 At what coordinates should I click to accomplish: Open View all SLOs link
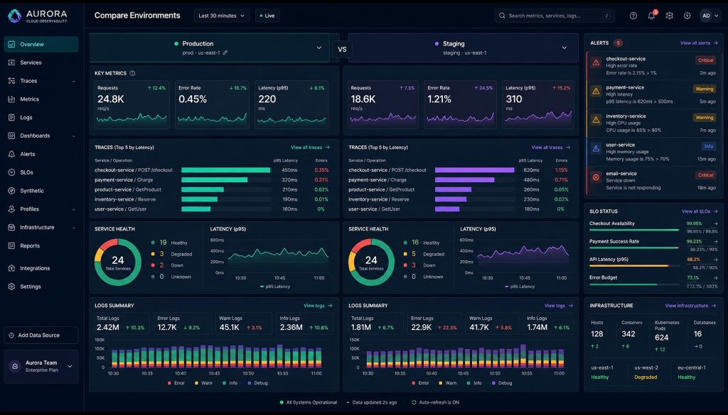tap(700, 211)
